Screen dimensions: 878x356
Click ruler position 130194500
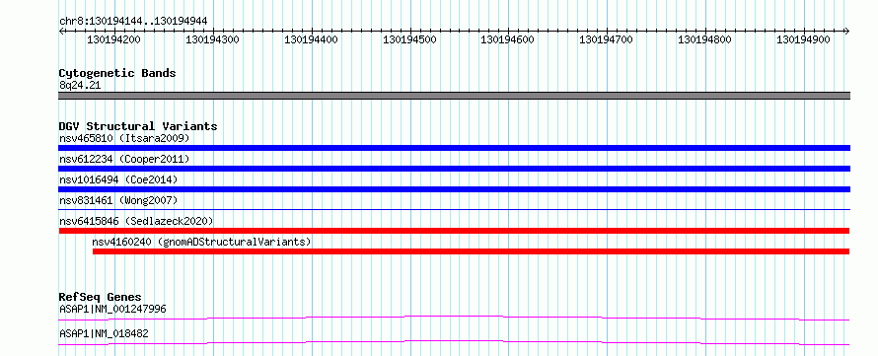click(x=409, y=40)
